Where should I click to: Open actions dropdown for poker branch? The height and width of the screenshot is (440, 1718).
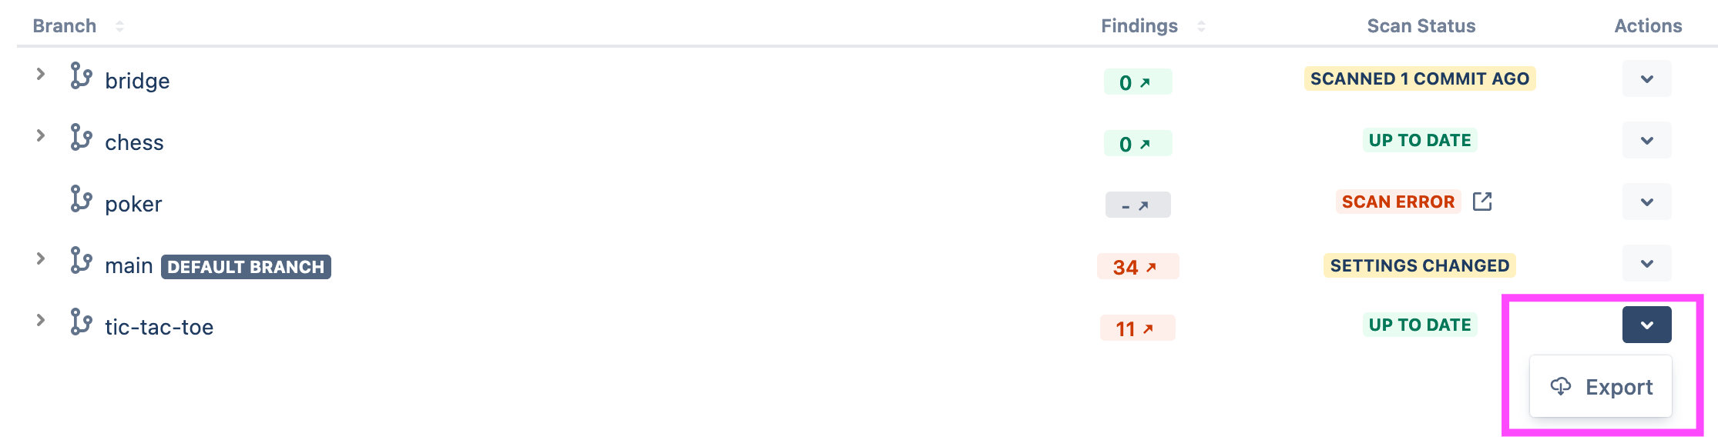pyautogui.click(x=1646, y=202)
